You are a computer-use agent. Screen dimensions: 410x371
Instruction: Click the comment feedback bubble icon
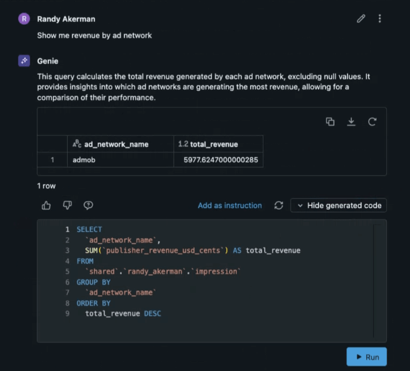pyautogui.click(x=89, y=206)
